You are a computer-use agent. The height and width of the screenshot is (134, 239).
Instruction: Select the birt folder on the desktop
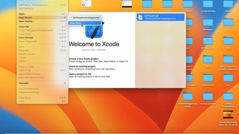pyautogui.click(x=228, y=78)
